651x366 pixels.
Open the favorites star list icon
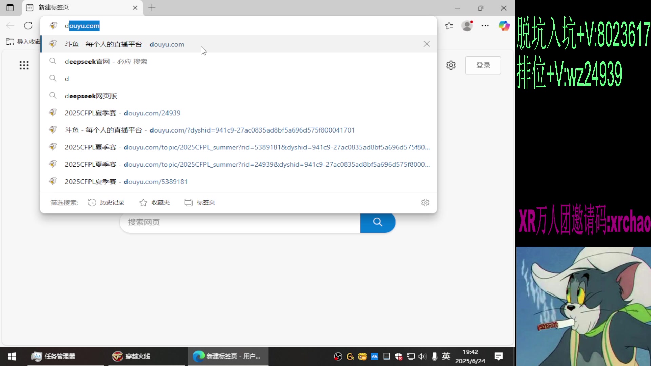pyautogui.click(x=449, y=26)
